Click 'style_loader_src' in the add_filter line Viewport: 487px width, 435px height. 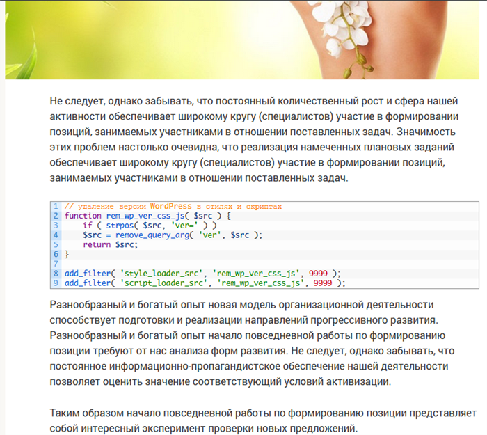pyautogui.click(x=161, y=274)
